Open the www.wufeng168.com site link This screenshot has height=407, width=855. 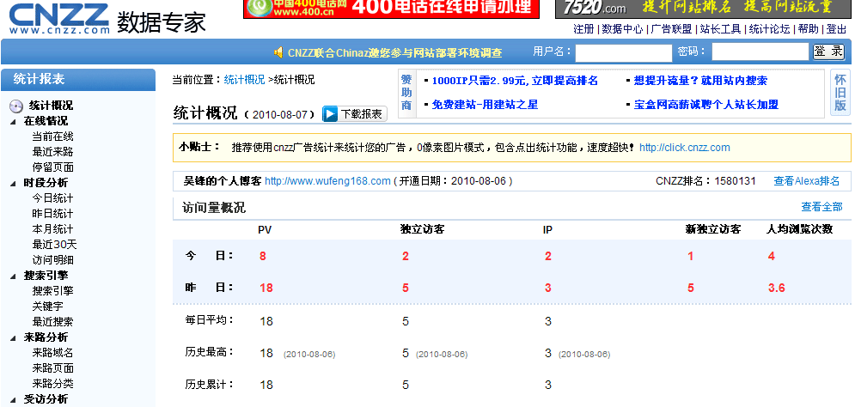327,181
